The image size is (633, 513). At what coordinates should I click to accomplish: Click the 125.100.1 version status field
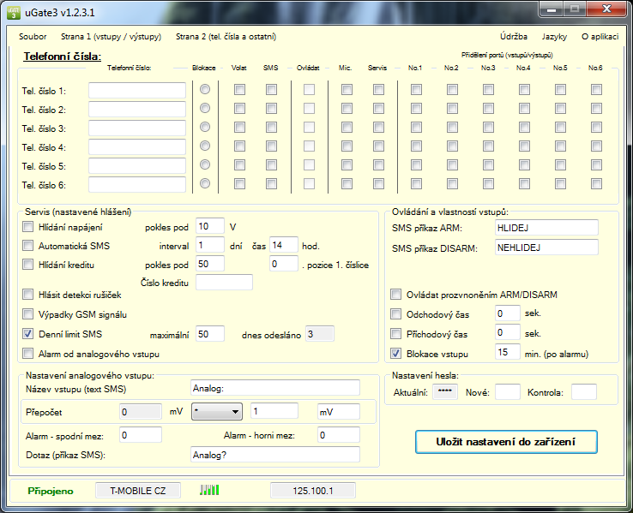coord(313,491)
